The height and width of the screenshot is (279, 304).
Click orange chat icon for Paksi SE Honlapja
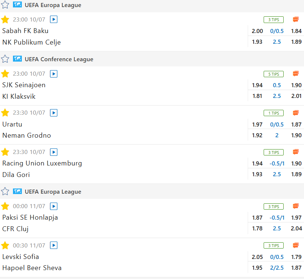295,206
